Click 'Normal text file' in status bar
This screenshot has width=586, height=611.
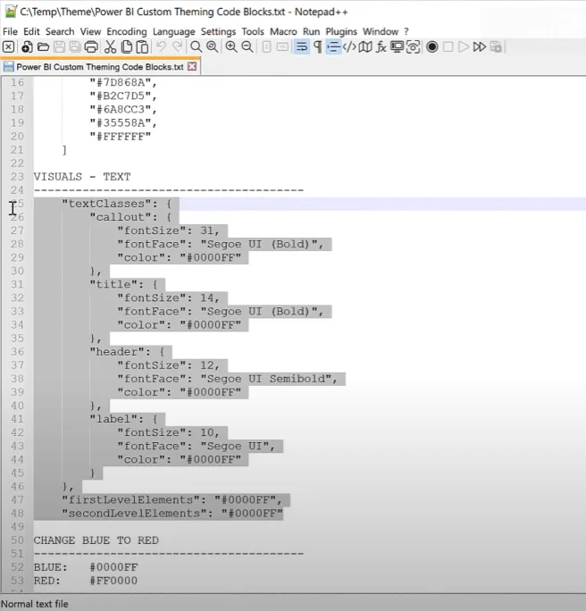tap(35, 604)
